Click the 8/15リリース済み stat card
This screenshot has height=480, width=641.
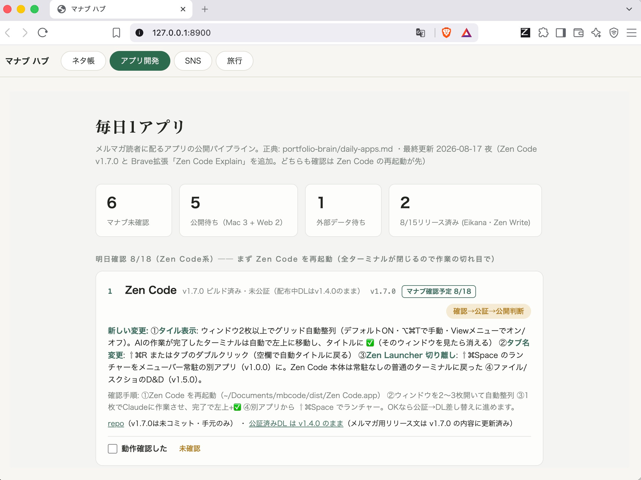tap(465, 210)
